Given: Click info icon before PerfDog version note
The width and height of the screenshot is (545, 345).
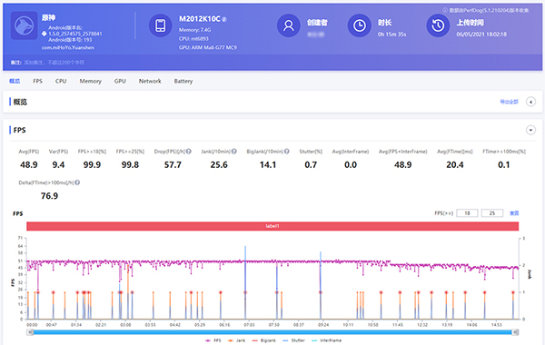Looking at the screenshot, I should (445, 10).
